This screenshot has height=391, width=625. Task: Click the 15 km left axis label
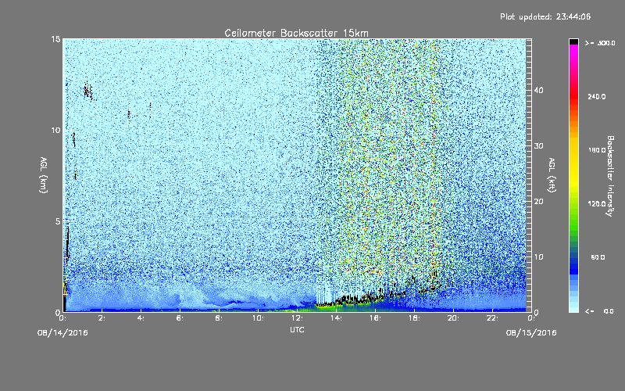click(x=55, y=39)
